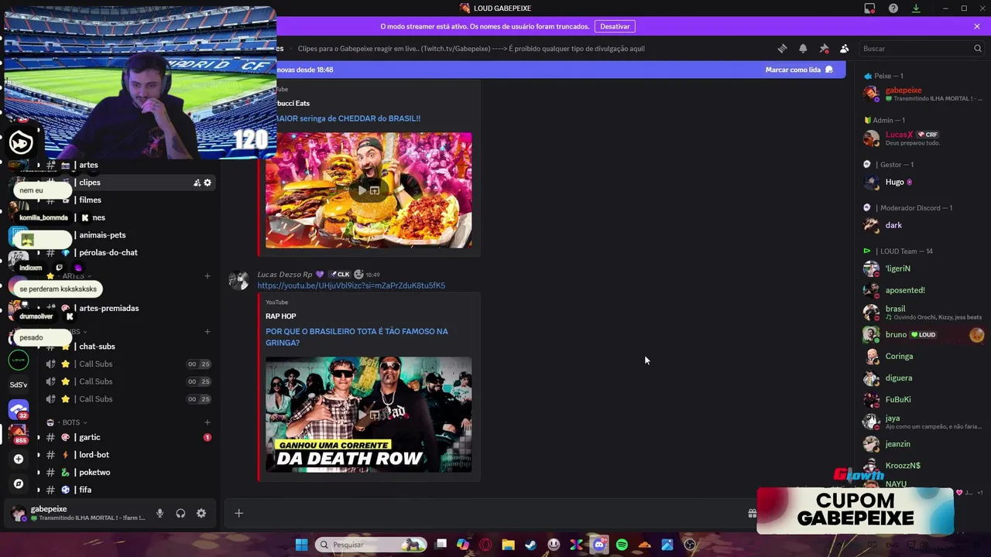Create invite for the clipes channel

pyautogui.click(x=197, y=183)
